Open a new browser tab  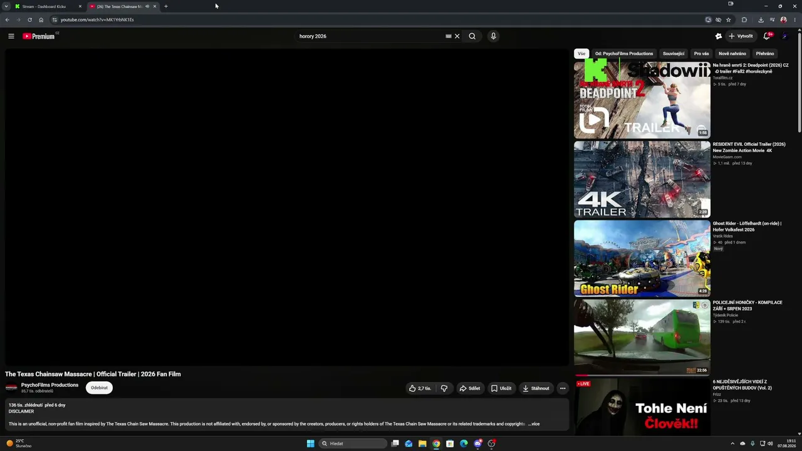166,6
